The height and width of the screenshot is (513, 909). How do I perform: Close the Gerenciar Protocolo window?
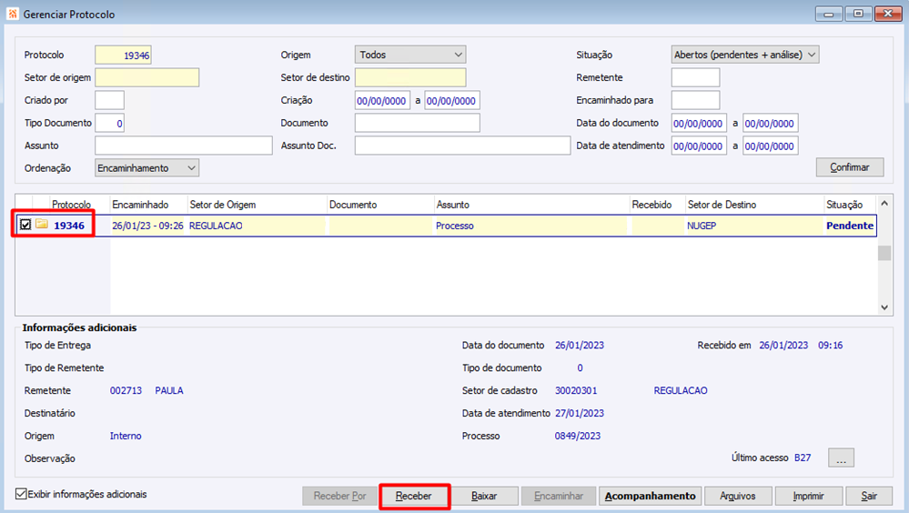(887, 14)
